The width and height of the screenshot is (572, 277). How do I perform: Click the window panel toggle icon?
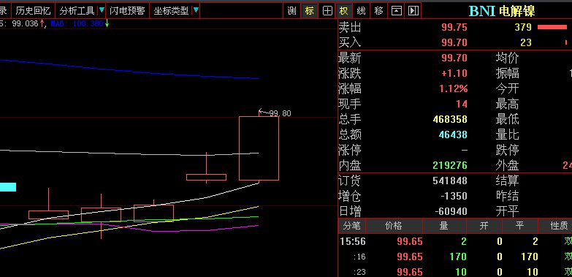(396, 10)
